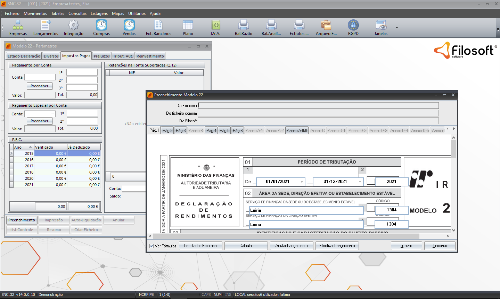
Task: Open the Plano icon
Action: pyautogui.click(x=188, y=28)
